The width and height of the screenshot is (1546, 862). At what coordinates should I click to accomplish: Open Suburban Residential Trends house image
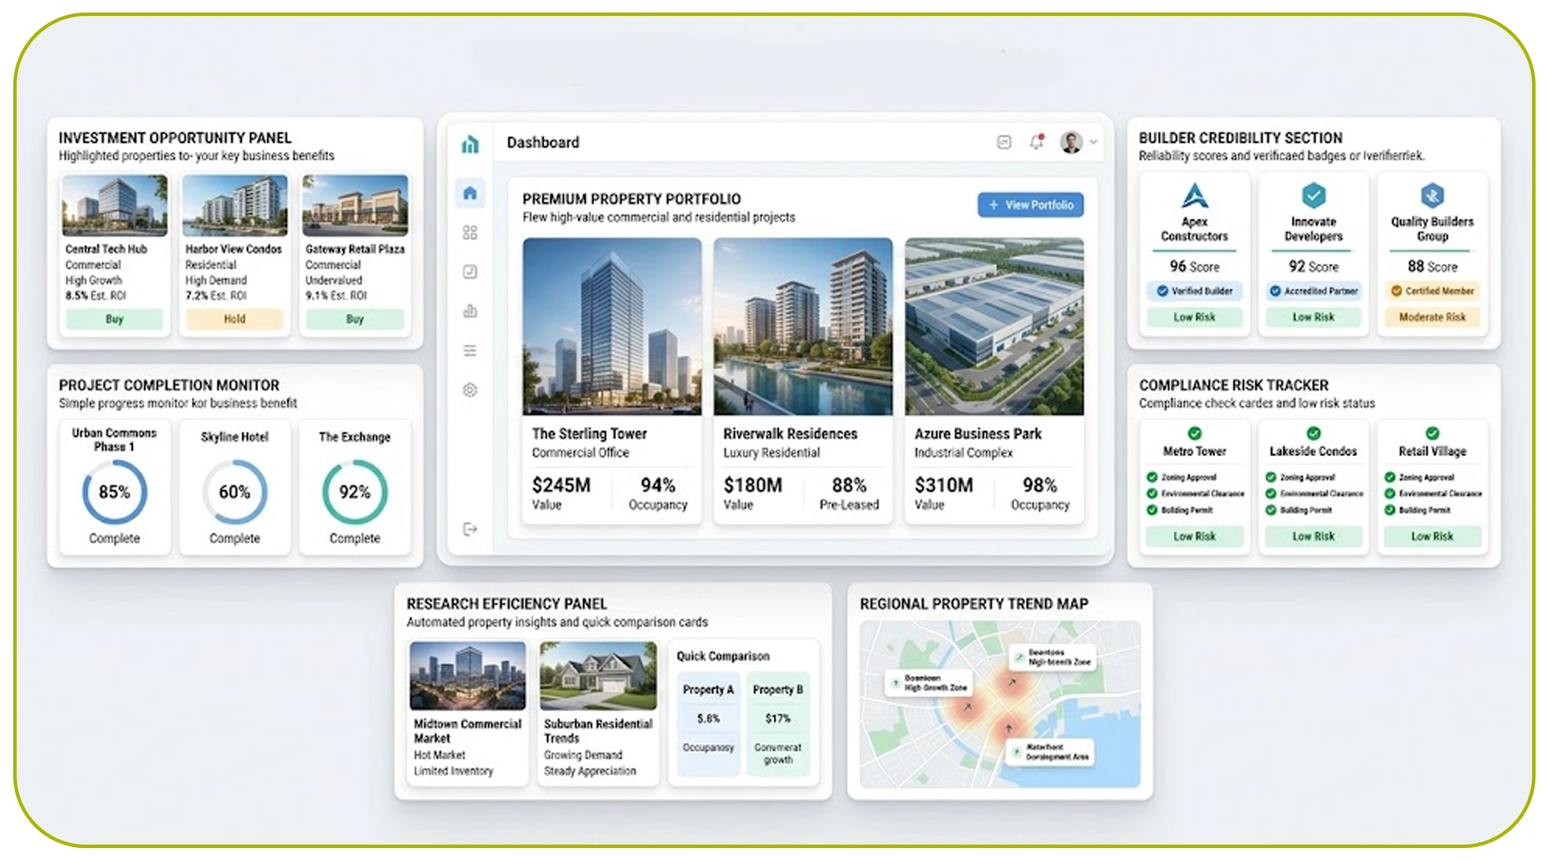point(598,676)
